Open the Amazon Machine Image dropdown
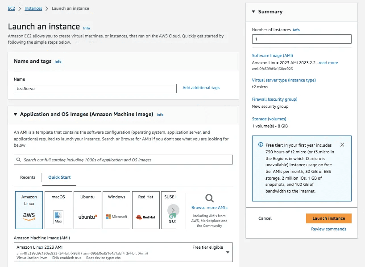Image resolution: width=365 pixels, height=267 pixels. [x=123, y=252]
